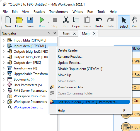
Task: Expand the Output: dem [FBX] node
Action: [x=4, y=63]
